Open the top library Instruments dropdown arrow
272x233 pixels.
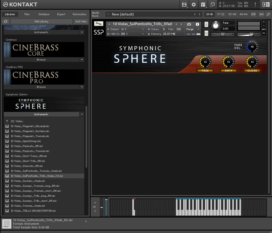82,32
